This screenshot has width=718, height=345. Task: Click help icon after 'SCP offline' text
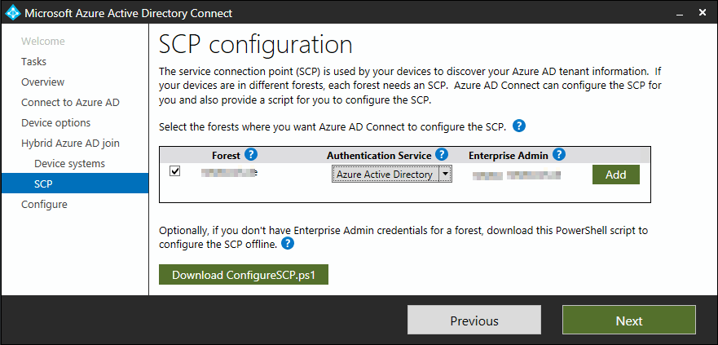(x=288, y=244)
